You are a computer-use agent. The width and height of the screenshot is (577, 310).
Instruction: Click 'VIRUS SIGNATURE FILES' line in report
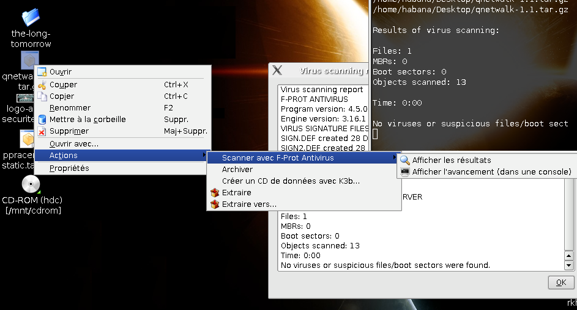[x=324, y=128]
